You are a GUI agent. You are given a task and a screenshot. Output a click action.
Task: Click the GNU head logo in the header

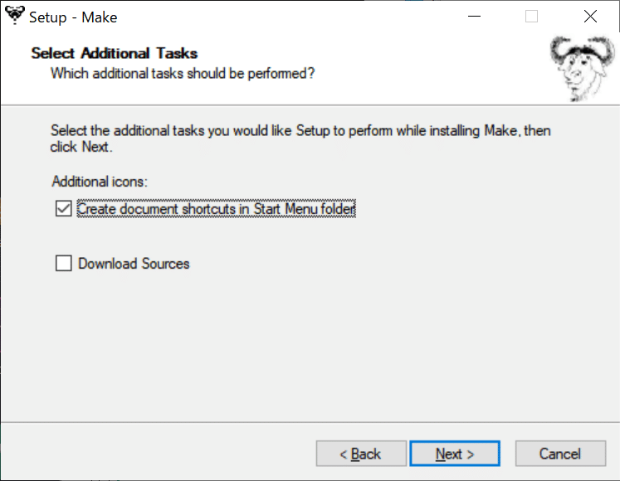pyautogui.click(x=579, y=70)
